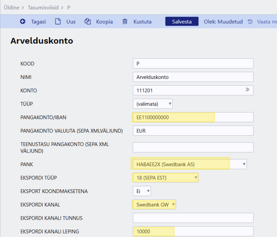277x237 pixels.
Task: Open the TÜÜP dropdown
Action: click(153, 104)
